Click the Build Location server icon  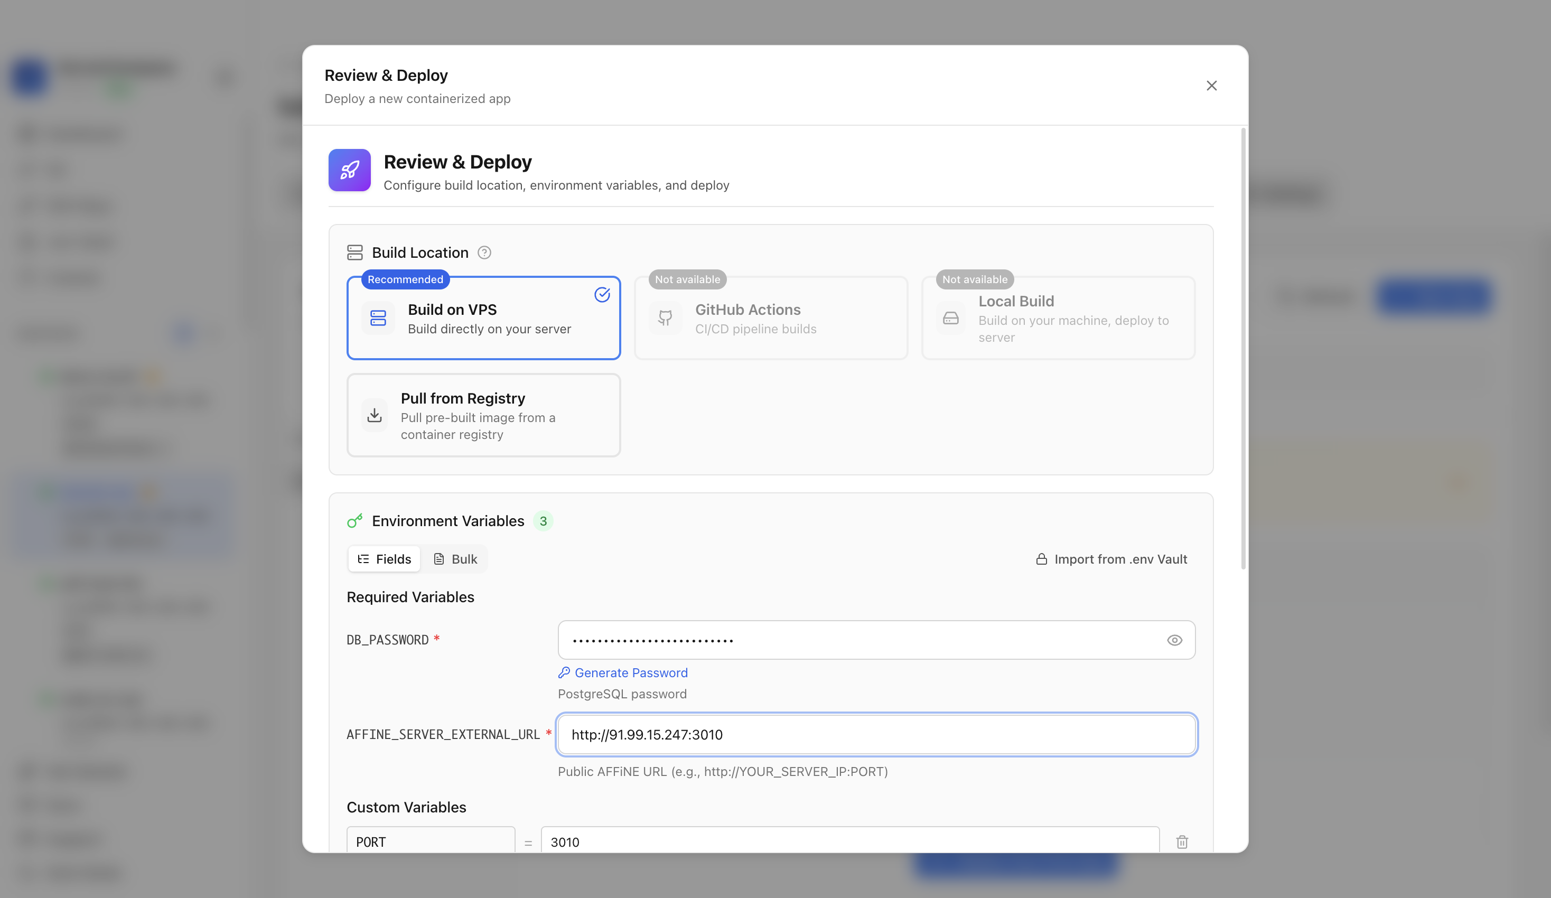[354, 252]
